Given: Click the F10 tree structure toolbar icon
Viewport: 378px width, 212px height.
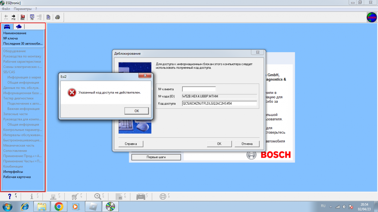Looking at the screenshot, I should point(39,17).
